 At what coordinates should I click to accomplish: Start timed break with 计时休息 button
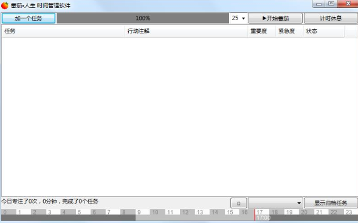331,18
